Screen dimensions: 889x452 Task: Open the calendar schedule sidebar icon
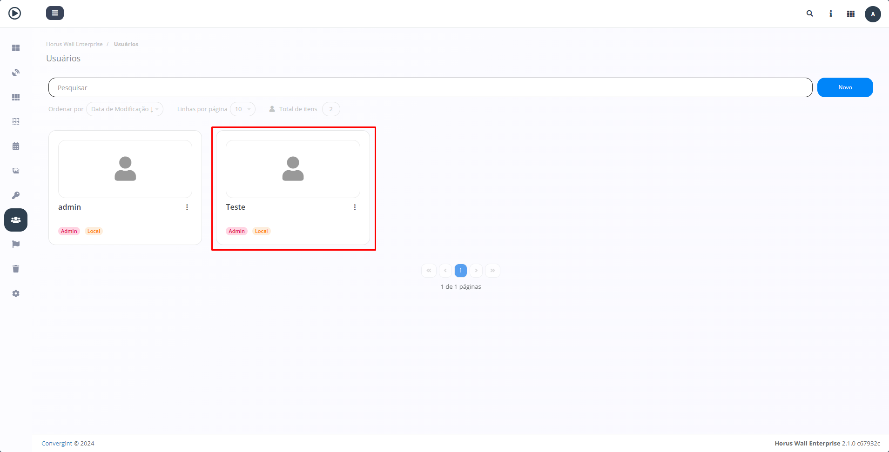16,146
